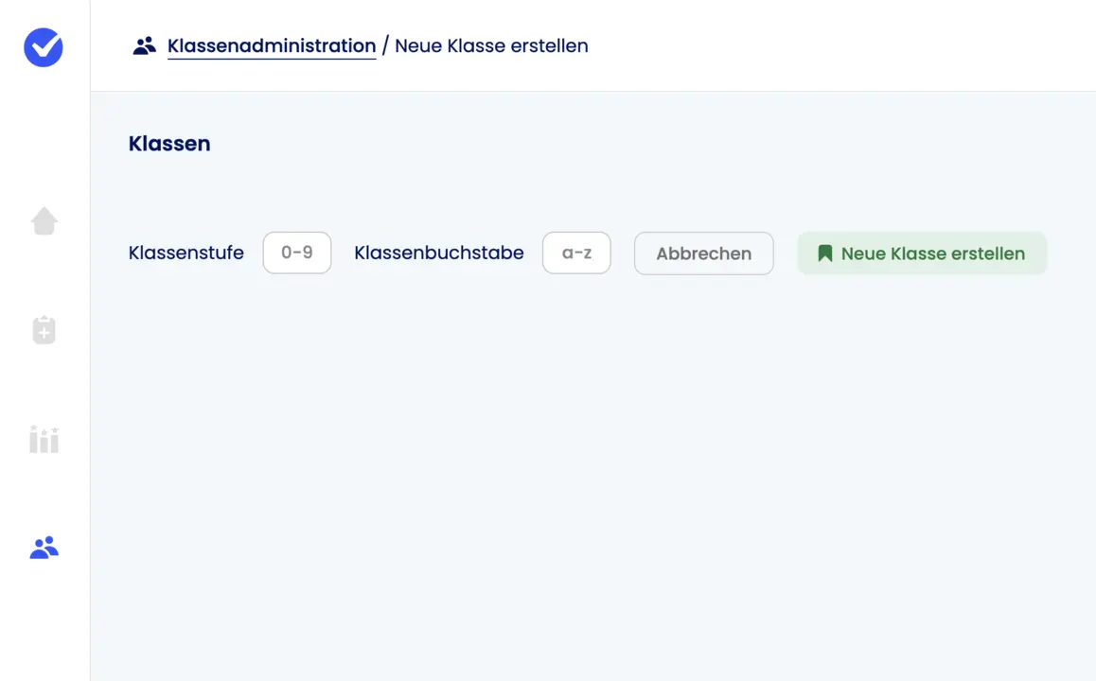Click the people icon before Klassenadministration breadcrumb
1096x681 pixels.
pos(145,46)
